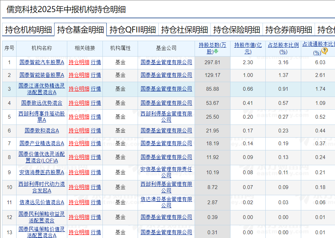
Task: Open fund 国泰智能装备股票A
Action: [x=42, y=75]
